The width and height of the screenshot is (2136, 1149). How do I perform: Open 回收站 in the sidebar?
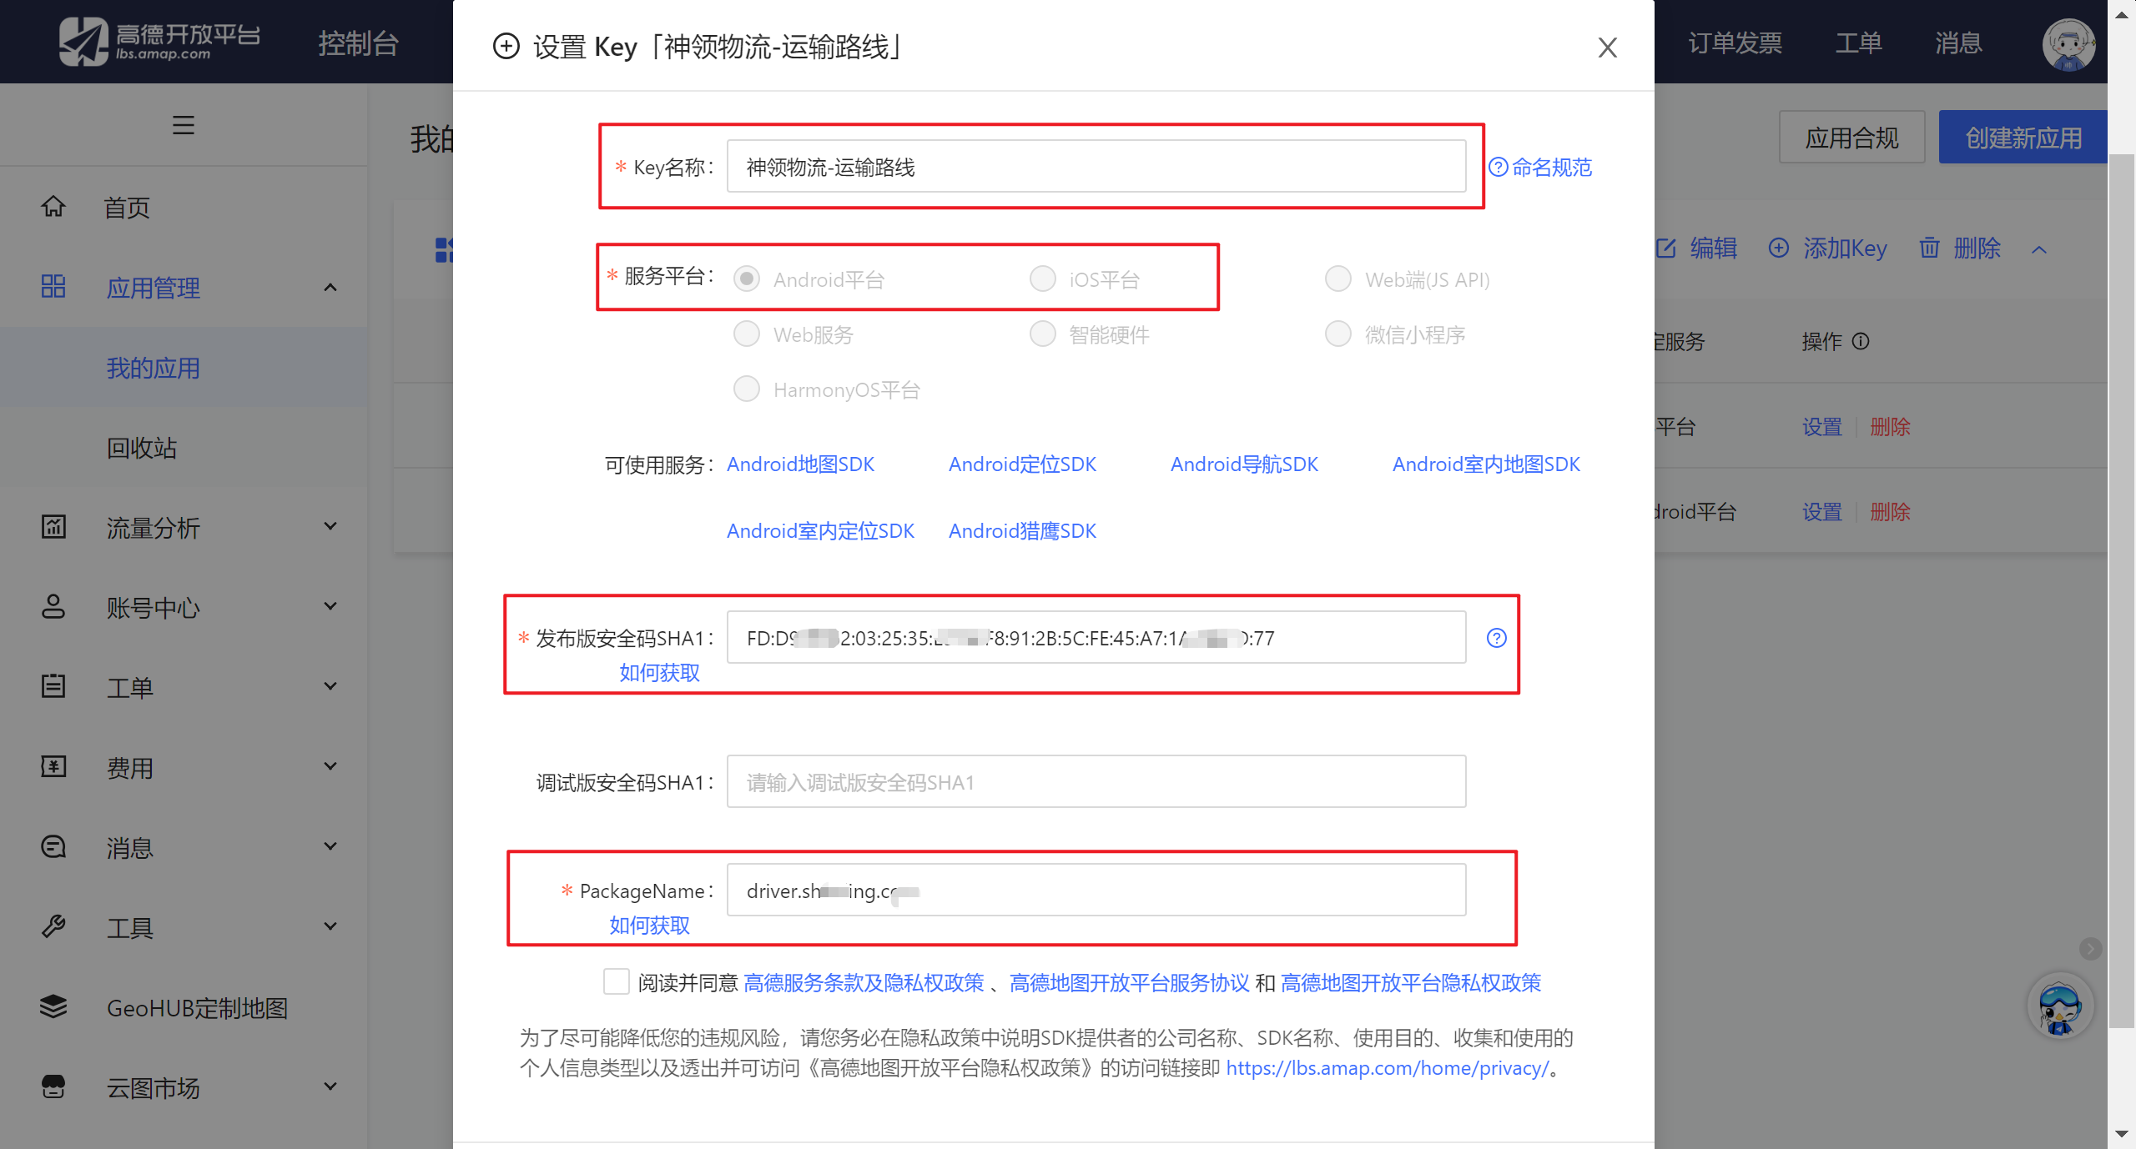coord(142,448)
